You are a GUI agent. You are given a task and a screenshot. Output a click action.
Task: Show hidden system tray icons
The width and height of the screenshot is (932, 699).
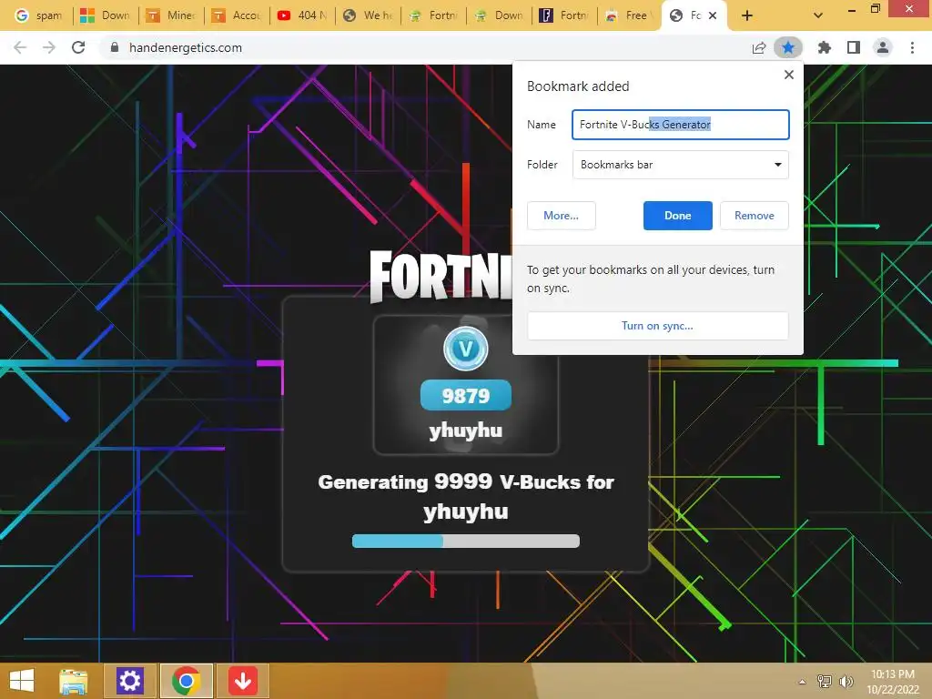803,682
